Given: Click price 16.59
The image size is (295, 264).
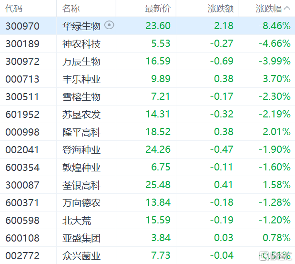Looking at the screenshot, I should pyautogui.click(x=158, y=61).
